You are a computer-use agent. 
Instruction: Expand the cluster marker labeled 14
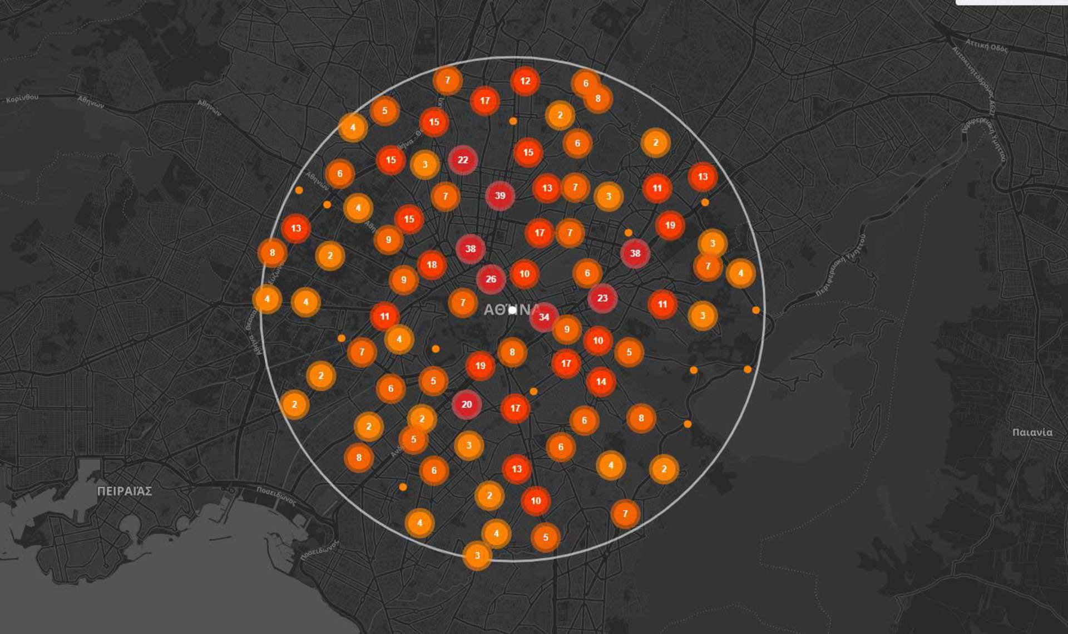(x=601, y=381)
